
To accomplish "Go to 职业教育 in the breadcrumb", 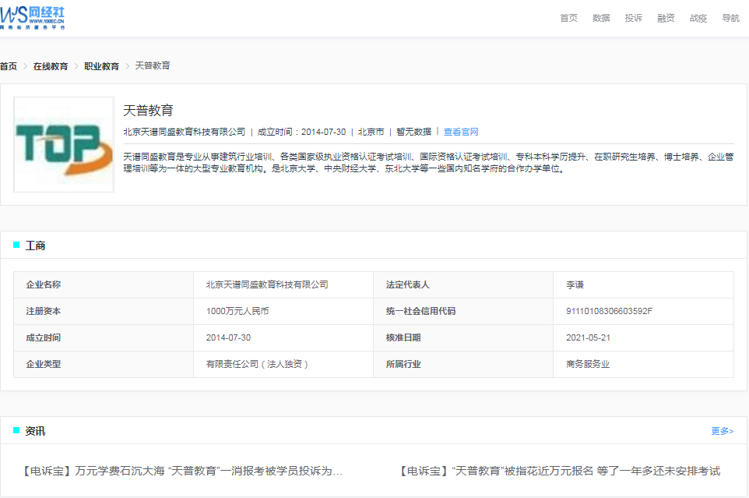I will 102,66.
